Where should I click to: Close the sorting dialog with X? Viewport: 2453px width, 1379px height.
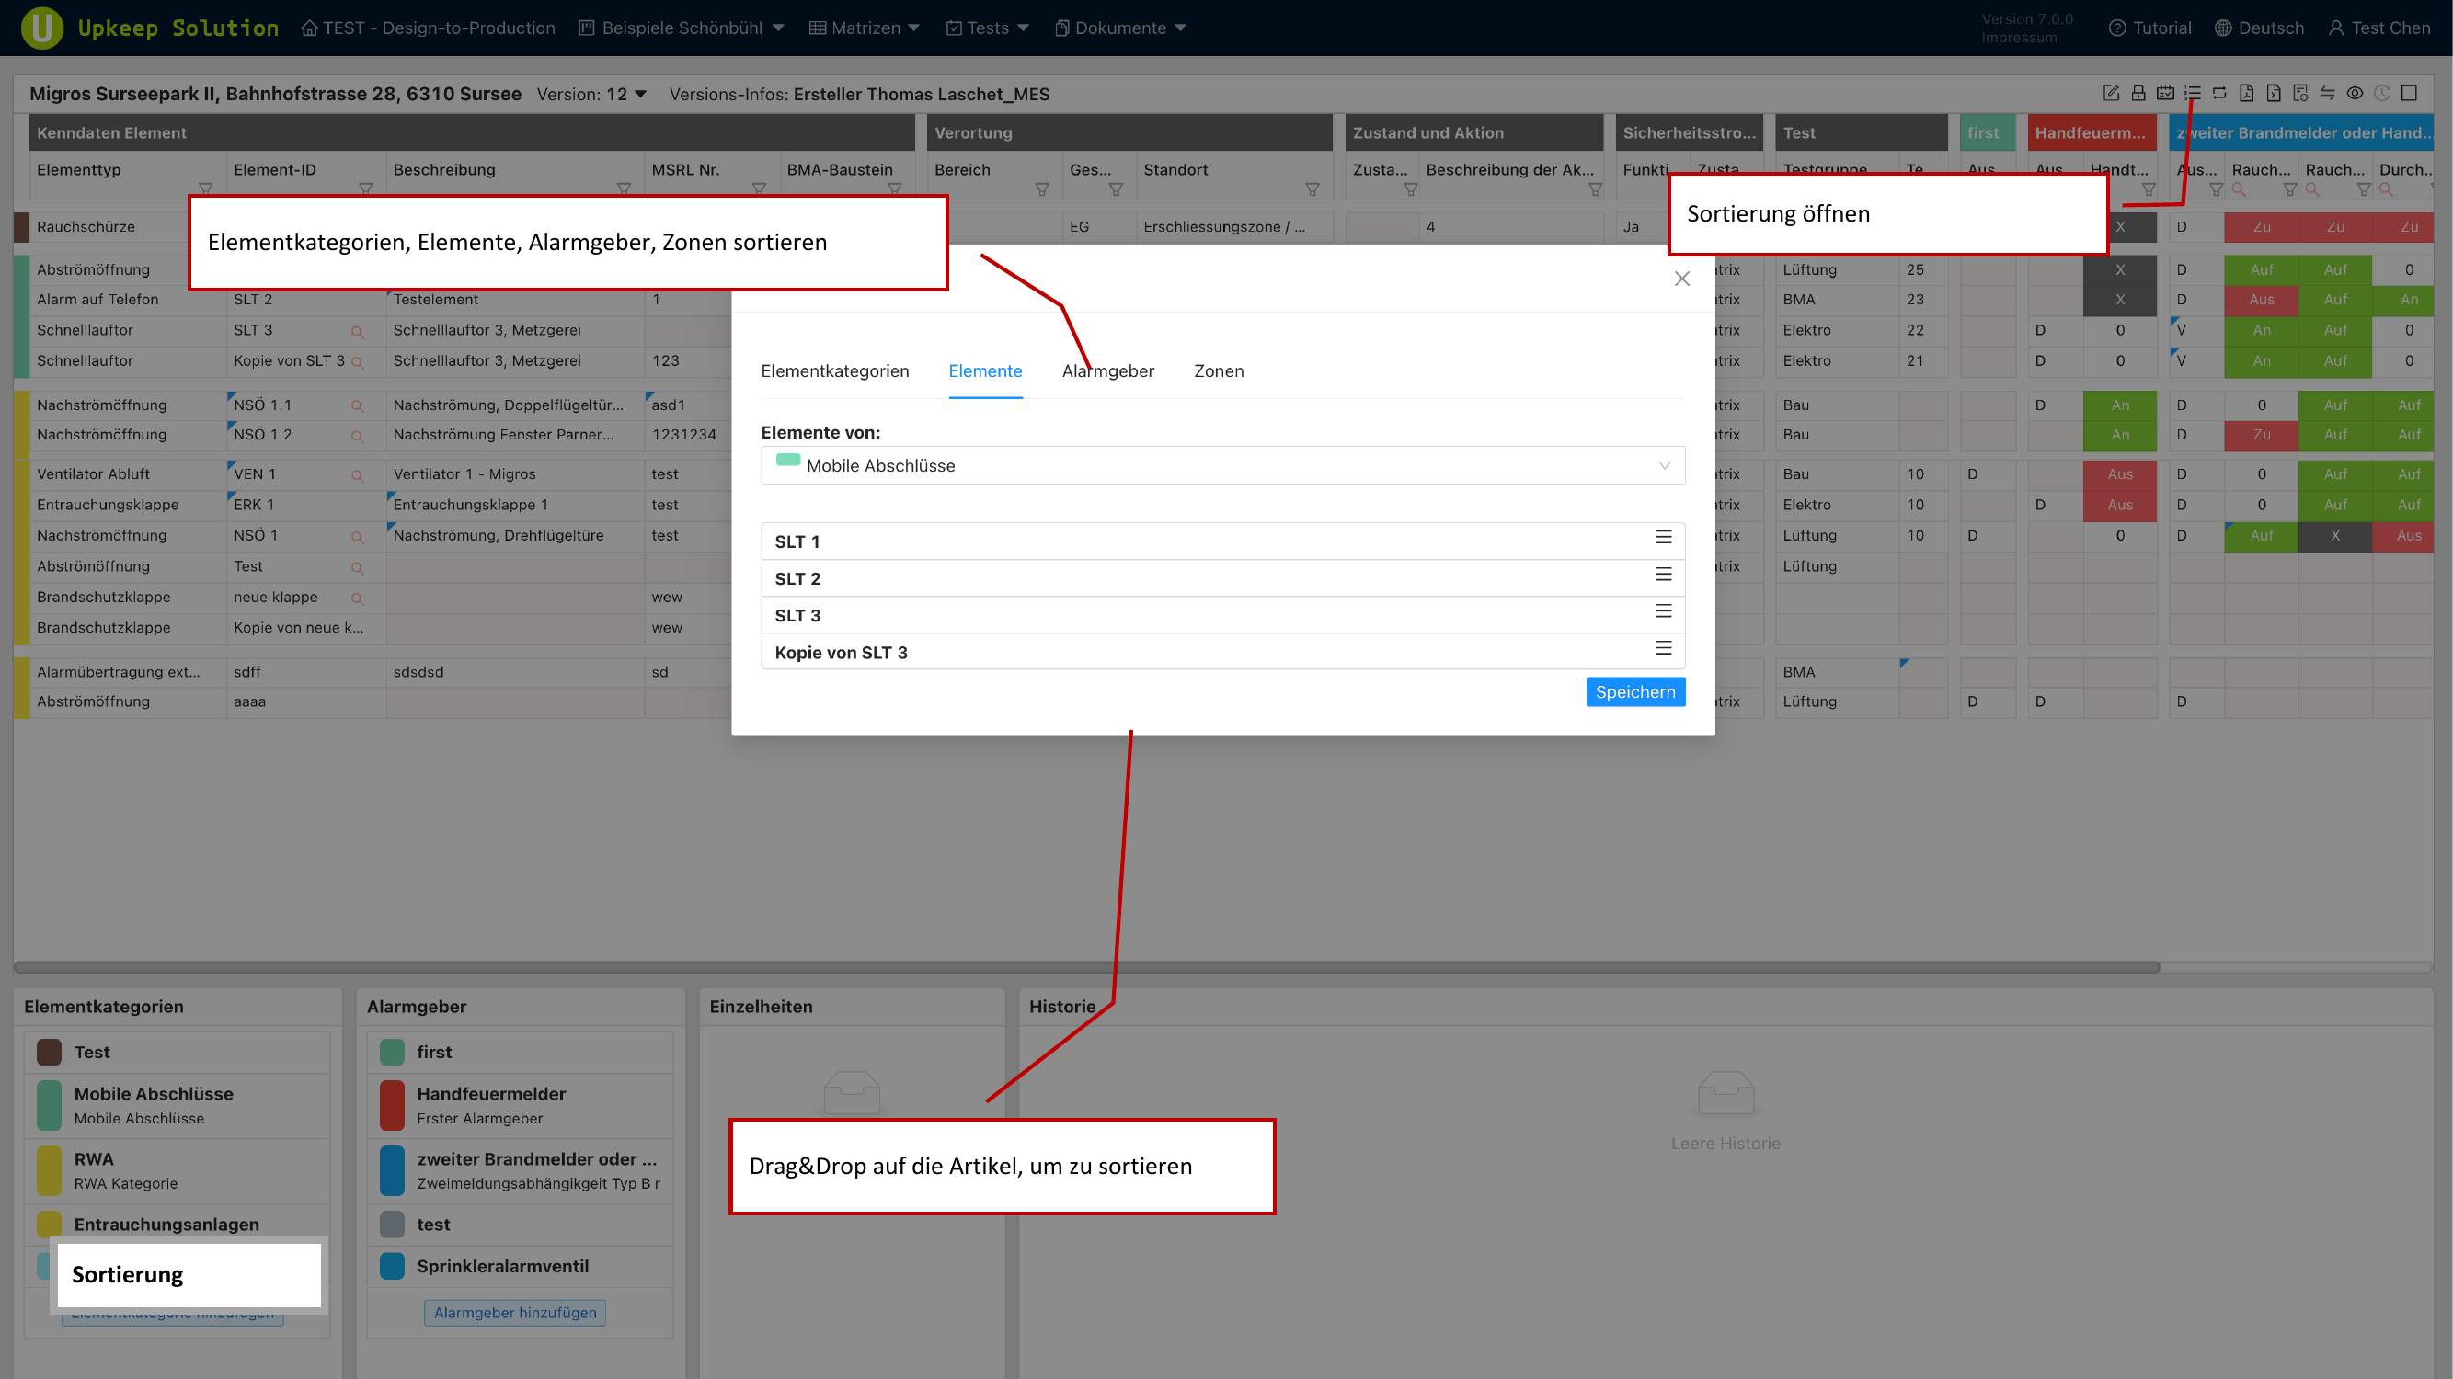(1681, 279)
